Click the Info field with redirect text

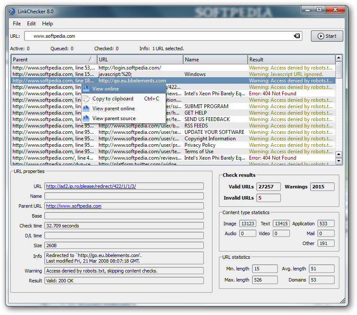click(x=124, y=258)
